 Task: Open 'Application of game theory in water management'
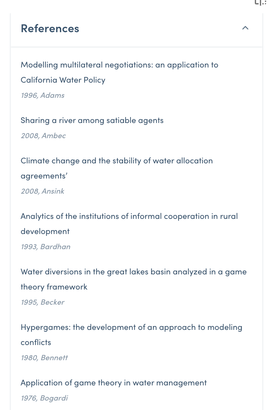pyautogui.click(x=114, y=383)
